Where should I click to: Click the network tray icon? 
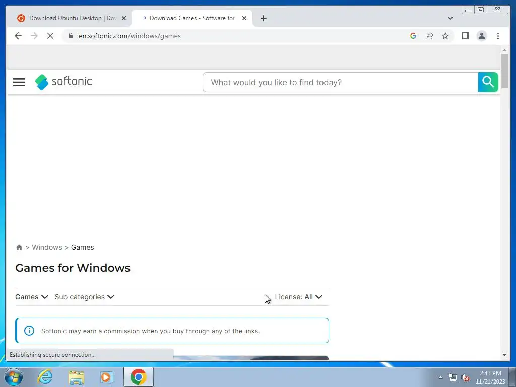(x=453, y=377)
